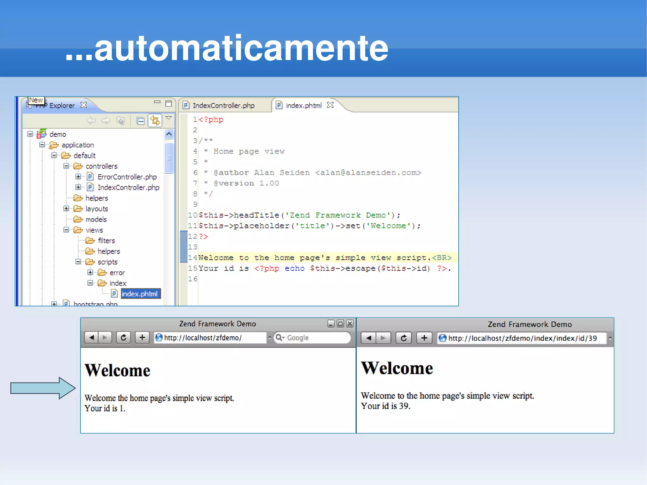Collapse the controllers folder
The width and height of the screenshot is (647, 485).
tap(66, 166)
